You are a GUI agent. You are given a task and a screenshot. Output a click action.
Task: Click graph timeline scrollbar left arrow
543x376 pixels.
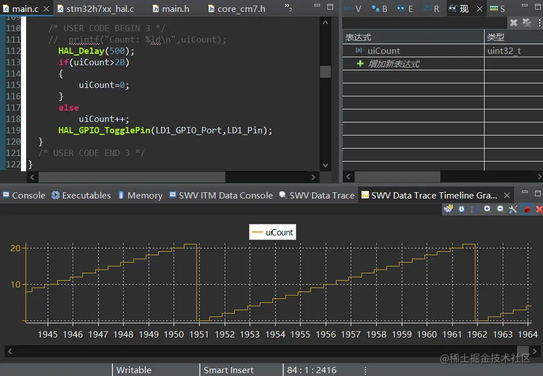pos(10,351)
